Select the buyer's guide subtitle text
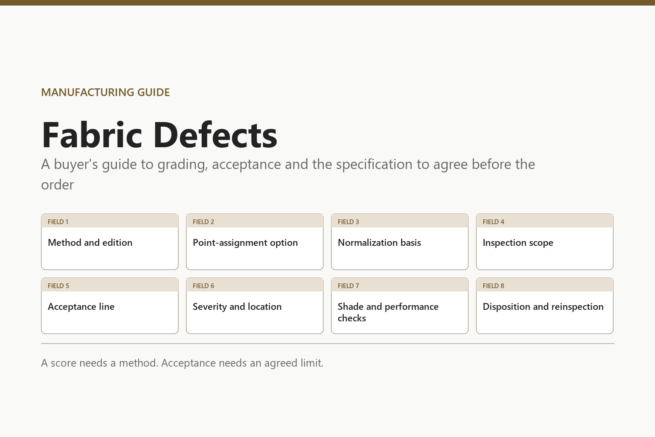Viewport: 655px width, 437px height. (x=288, y=175)
